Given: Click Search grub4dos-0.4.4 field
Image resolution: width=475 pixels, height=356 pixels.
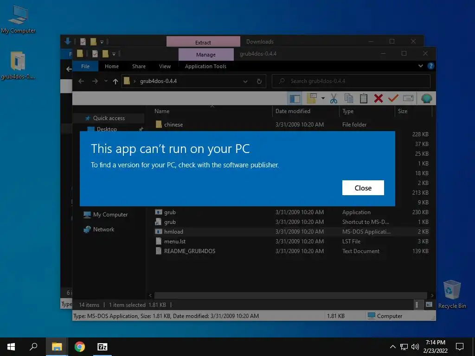Looking at the screenshot, I should [351, 81].
